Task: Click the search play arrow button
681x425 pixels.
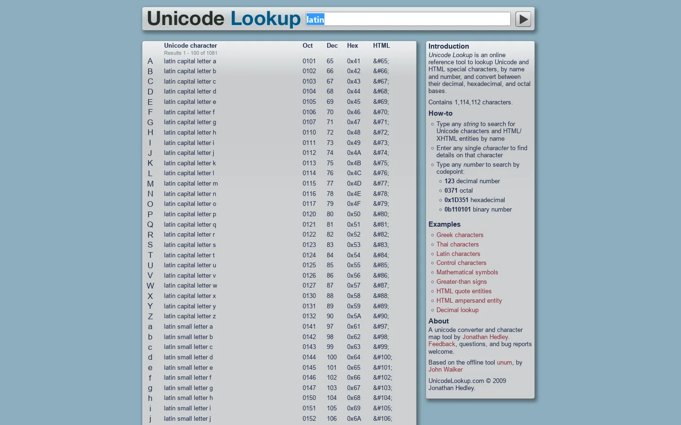Action: [x=523, y=19]
